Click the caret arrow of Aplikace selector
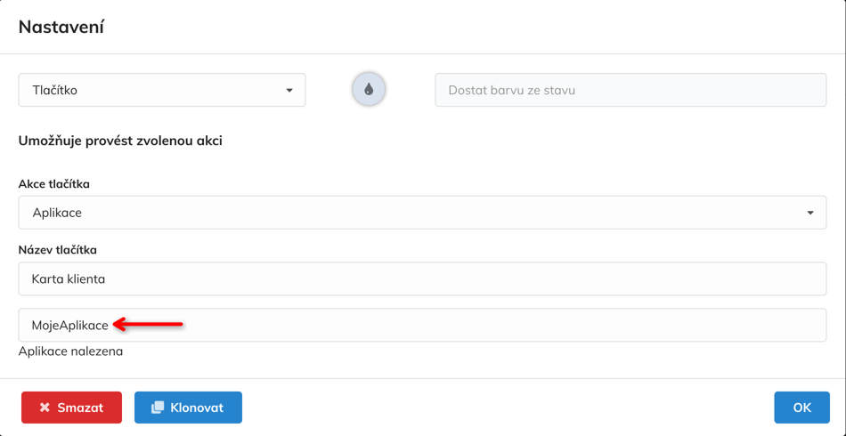The height and width of the screenshot is (436, 846). pyautogui.click(x=810, y=213)
